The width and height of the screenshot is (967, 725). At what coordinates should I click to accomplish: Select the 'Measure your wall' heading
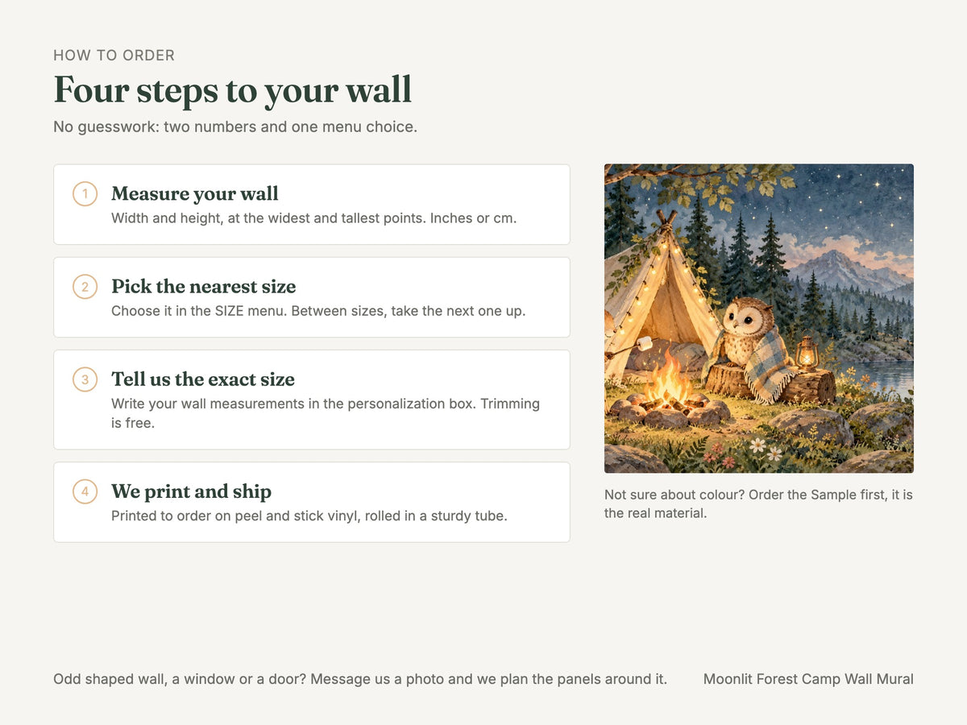click(x=195, y=194)
